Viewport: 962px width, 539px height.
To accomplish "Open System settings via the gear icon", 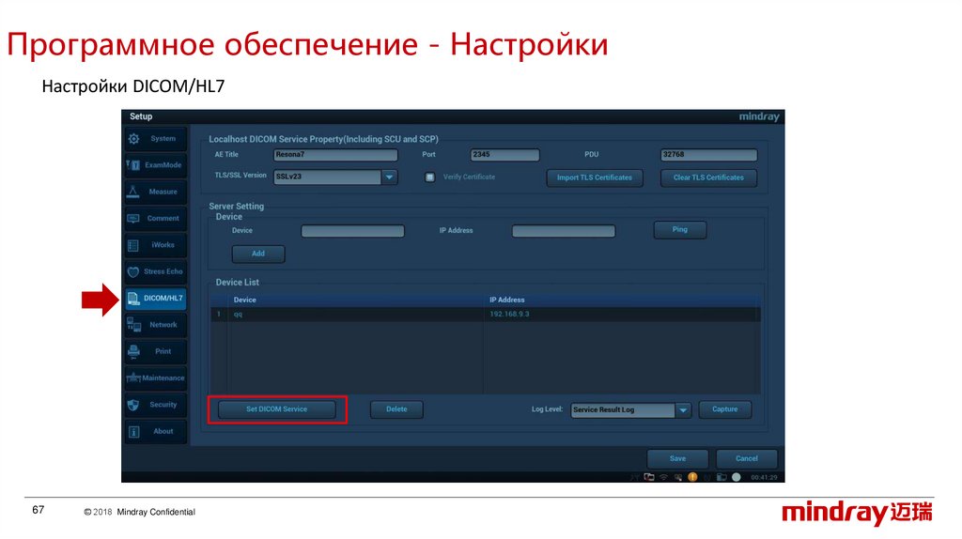I will point(133,139).
